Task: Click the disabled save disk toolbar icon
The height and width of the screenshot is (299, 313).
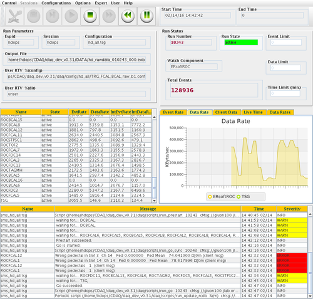Action: (33, 16)
